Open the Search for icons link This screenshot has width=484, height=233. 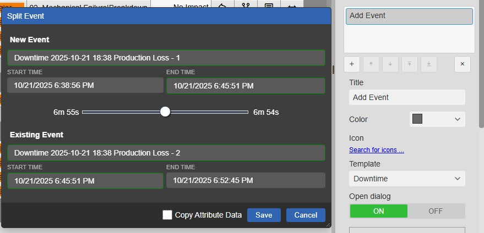point(377,150)
